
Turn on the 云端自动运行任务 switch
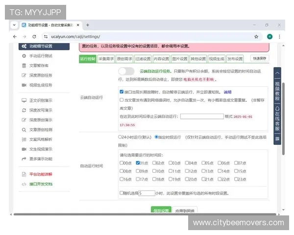126,71
